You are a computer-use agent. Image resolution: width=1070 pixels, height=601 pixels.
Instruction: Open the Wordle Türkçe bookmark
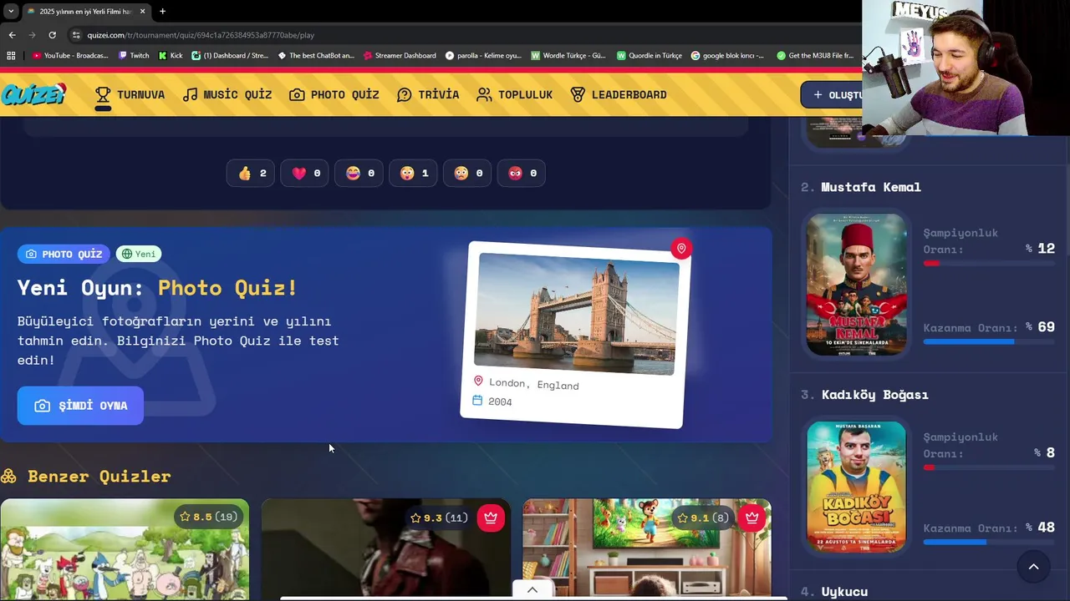point(568,56)
